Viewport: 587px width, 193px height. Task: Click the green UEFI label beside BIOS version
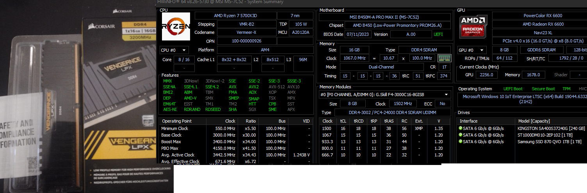(438, 34)
